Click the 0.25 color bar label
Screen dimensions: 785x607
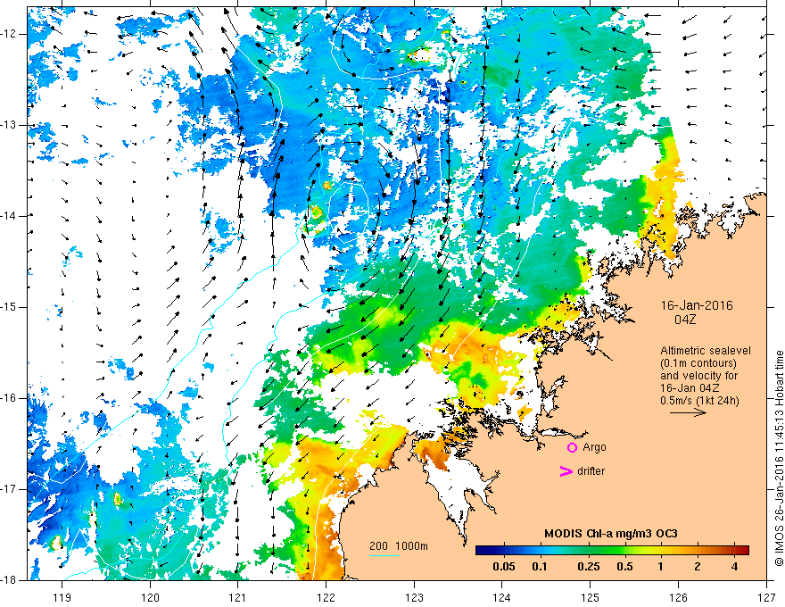pos(588,567)
